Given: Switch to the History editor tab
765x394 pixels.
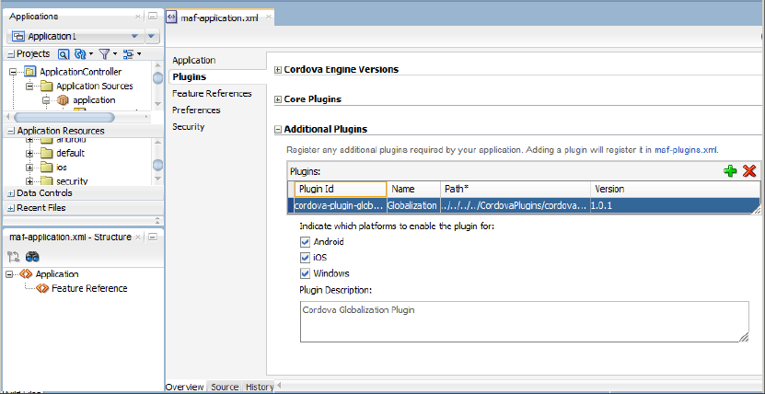Looking at the screenshot, I should [259, 388].
